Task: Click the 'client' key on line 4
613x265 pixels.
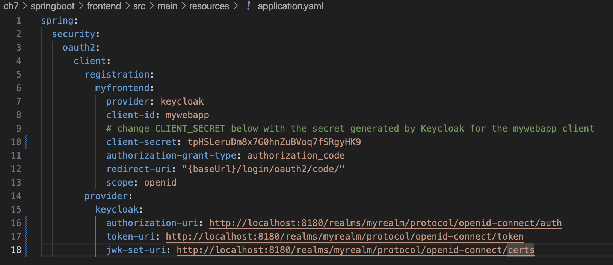Action: pyautogui.click(x=90, y=61)
